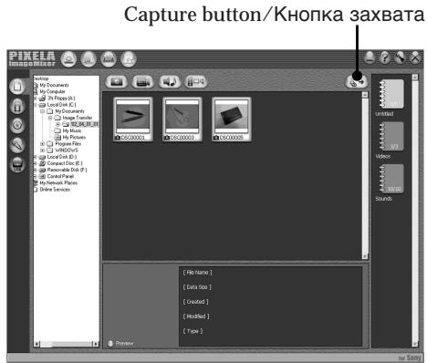Click the fourth round icon in the top bar

coord(129,59)
